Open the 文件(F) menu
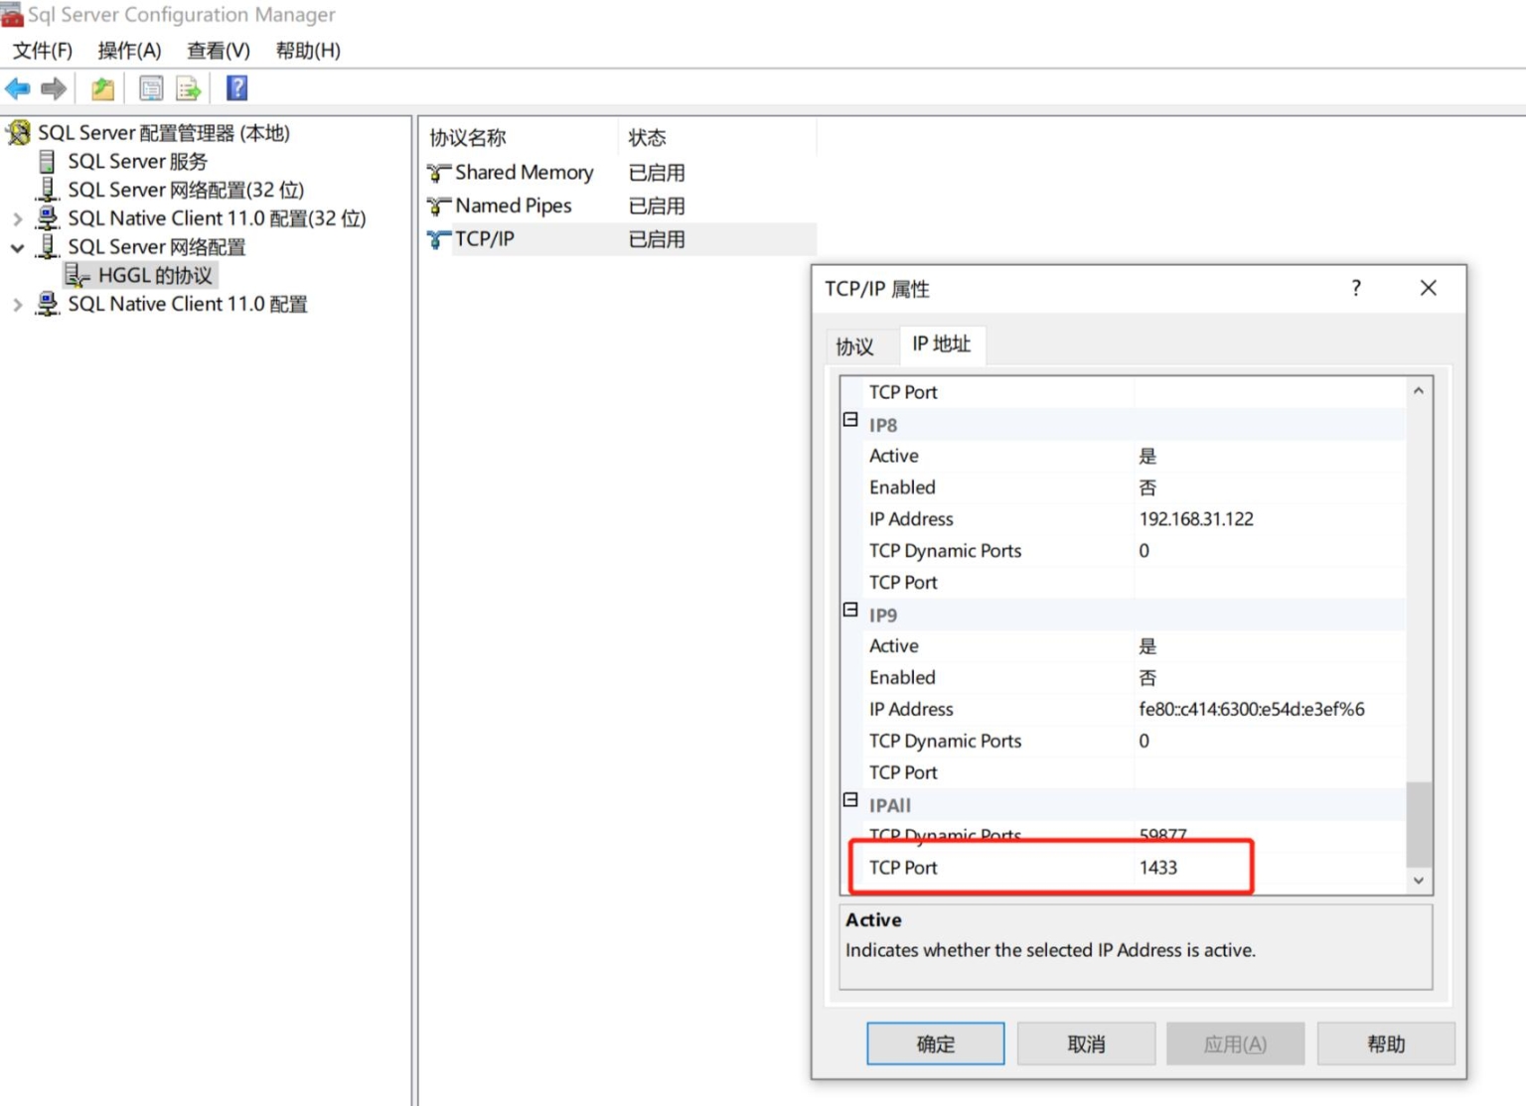The image size is (1526, 1106). pyautogui.click(x=42, y=51)
